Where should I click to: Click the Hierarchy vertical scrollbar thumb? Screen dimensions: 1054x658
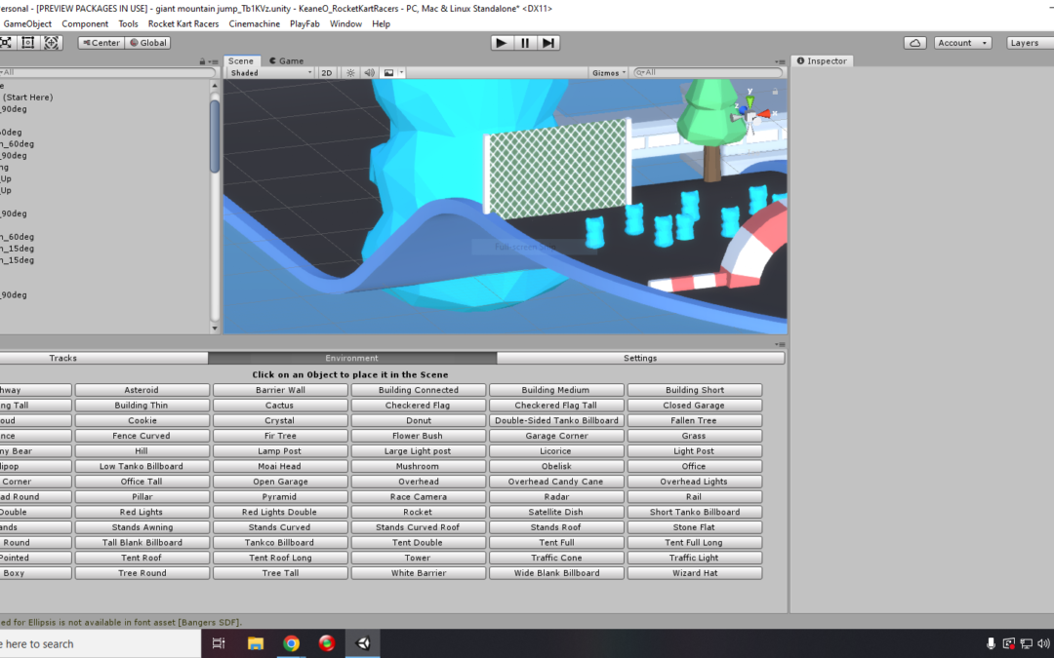point(215,136)
